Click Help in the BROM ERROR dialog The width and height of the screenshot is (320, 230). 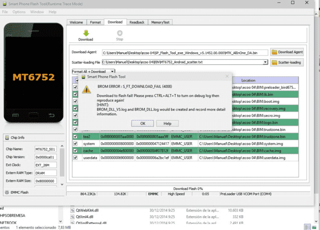point(167,124)
